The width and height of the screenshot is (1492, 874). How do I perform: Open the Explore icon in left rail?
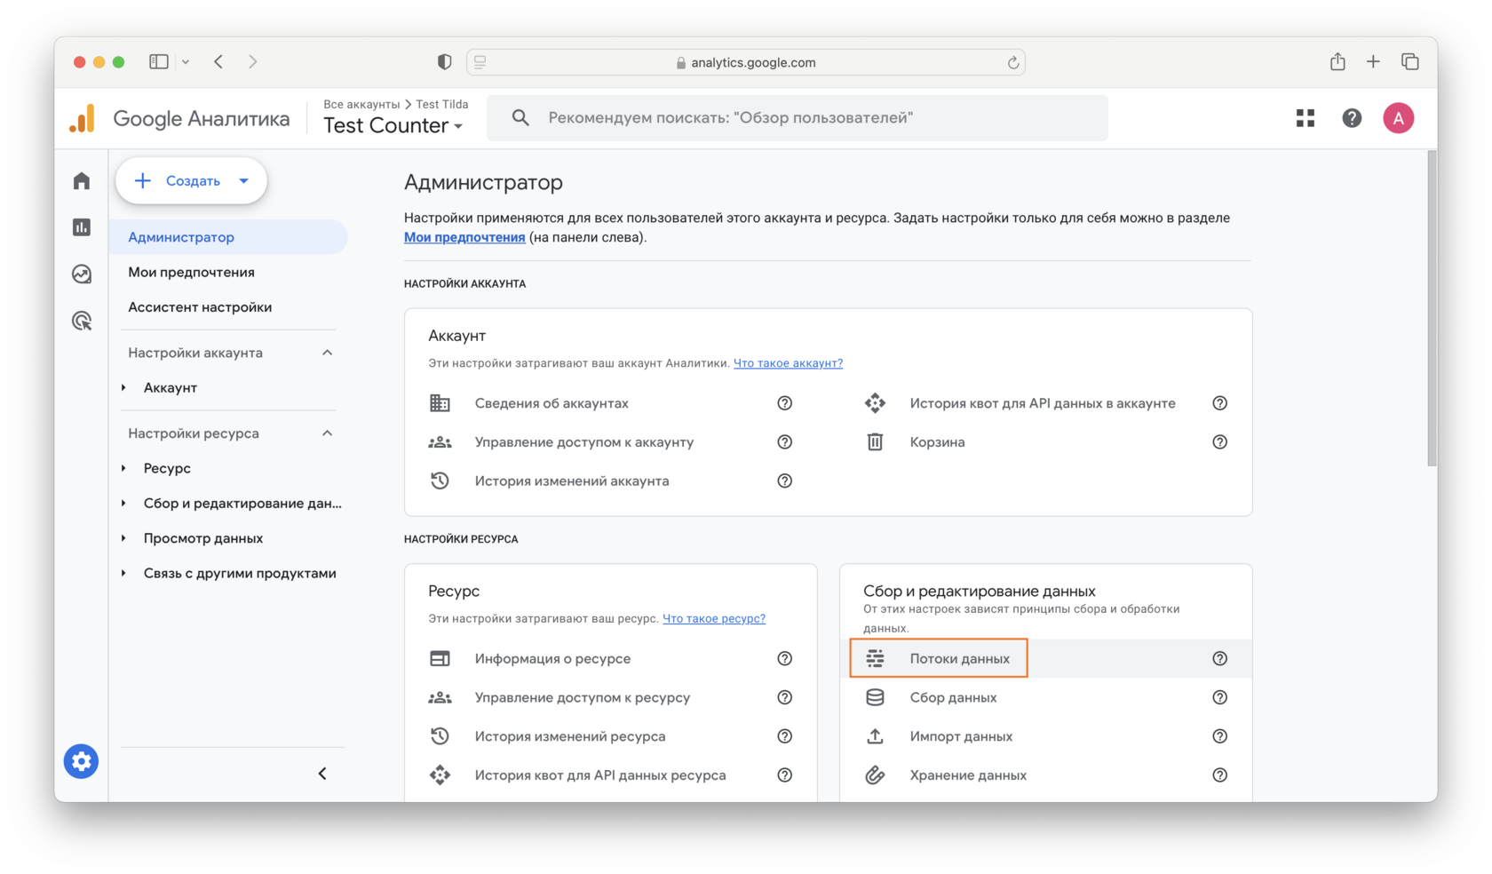82,274
